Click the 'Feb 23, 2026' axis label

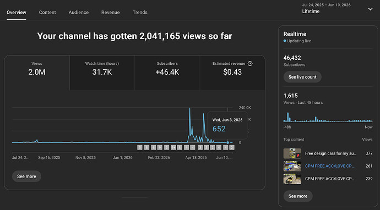click(159, 157)
